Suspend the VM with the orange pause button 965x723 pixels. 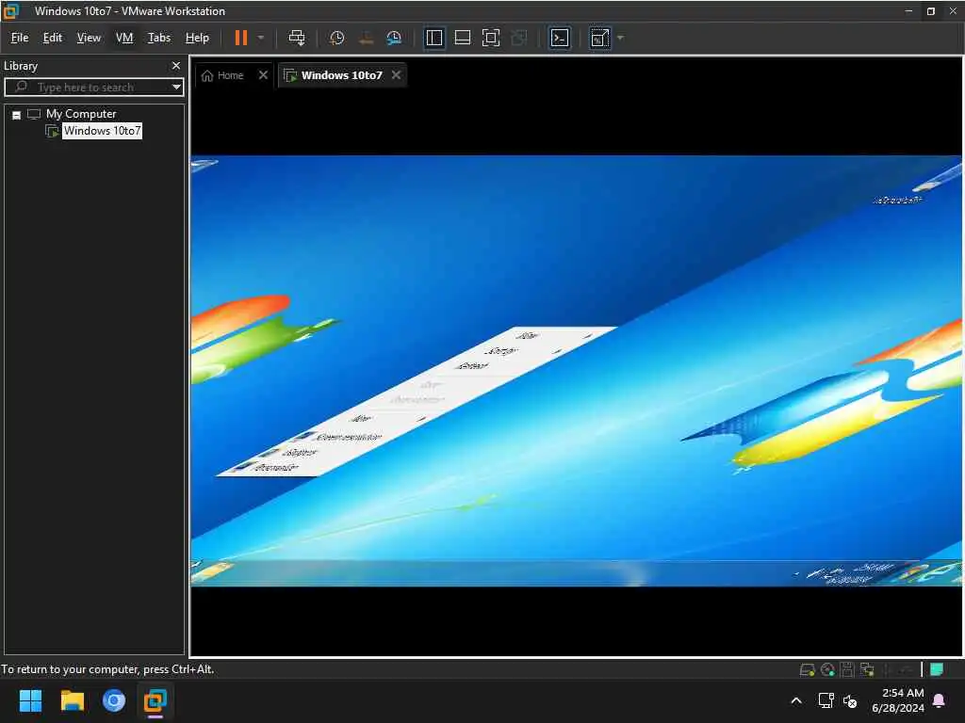(240, 38)
